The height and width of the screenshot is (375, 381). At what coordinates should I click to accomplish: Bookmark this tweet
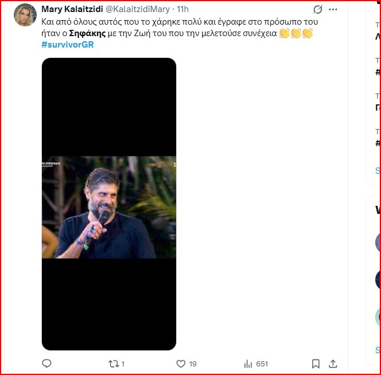[316, 364]
